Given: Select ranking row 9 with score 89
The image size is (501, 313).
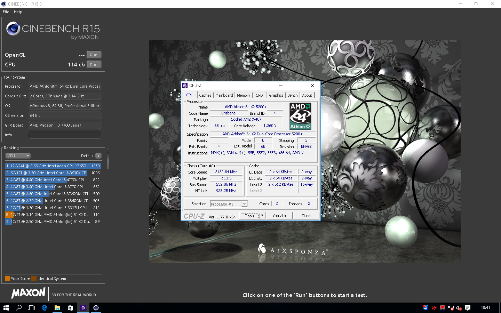Looking at the screenshot, I should click(x=53, y=222).
